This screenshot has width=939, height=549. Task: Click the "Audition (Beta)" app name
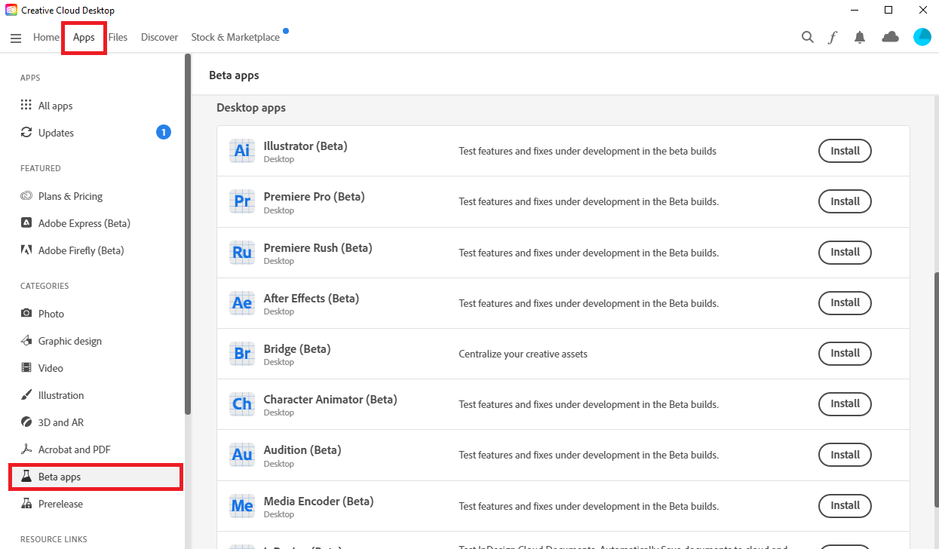[302, 450]
